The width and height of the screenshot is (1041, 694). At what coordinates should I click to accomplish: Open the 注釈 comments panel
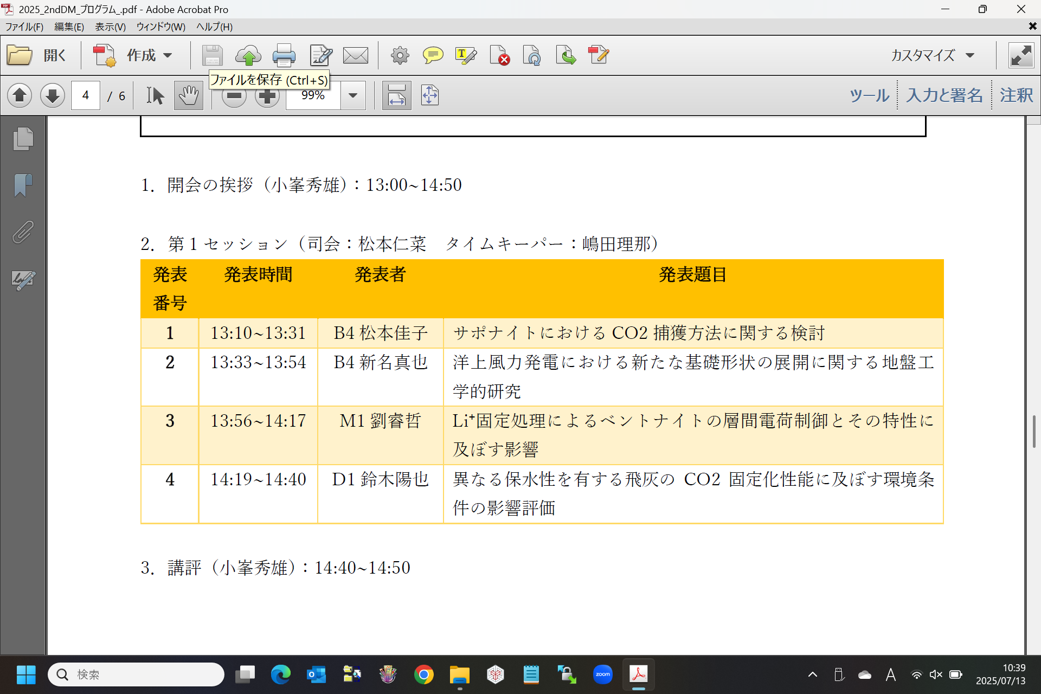1016,95
